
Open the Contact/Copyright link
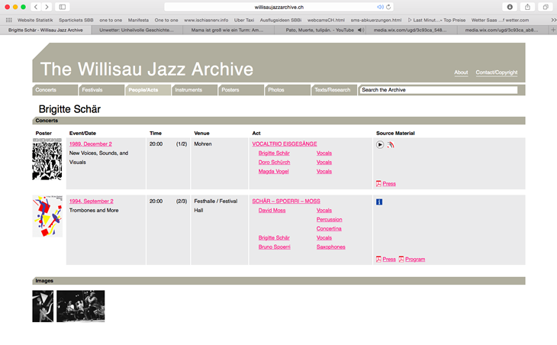pos(497,73)
